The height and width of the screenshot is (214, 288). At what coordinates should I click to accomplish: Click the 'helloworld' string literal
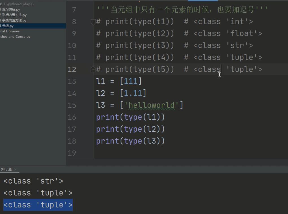[x=152, y=105]
